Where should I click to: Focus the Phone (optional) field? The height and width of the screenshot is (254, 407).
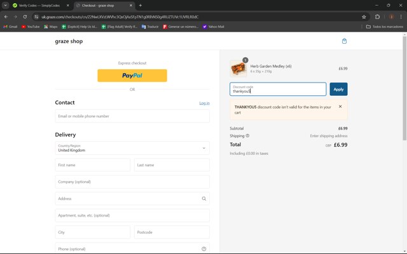pos(132,248)
